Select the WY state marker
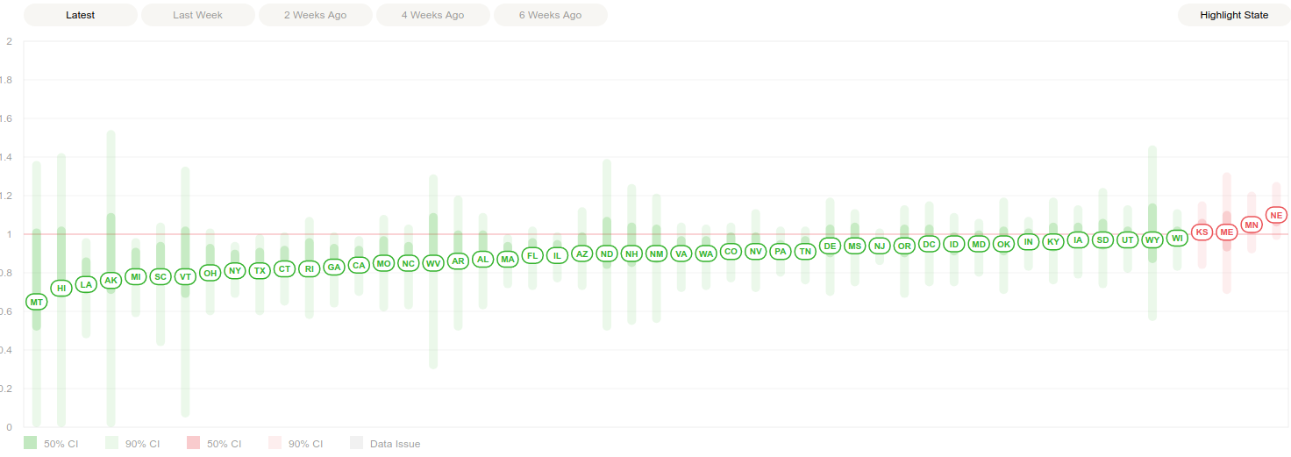 (1152, 239)
